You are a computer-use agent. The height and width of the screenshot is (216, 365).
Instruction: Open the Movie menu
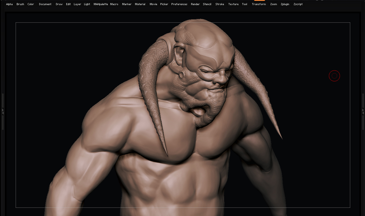click(153, 4)
